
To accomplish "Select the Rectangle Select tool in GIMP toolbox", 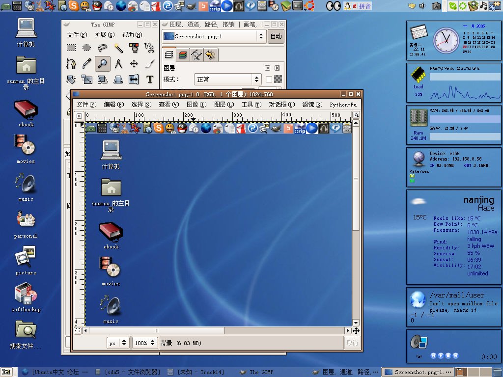I will pyautogui.click(x=71, y=48).
